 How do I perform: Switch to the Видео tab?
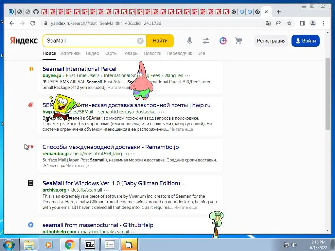92,53
